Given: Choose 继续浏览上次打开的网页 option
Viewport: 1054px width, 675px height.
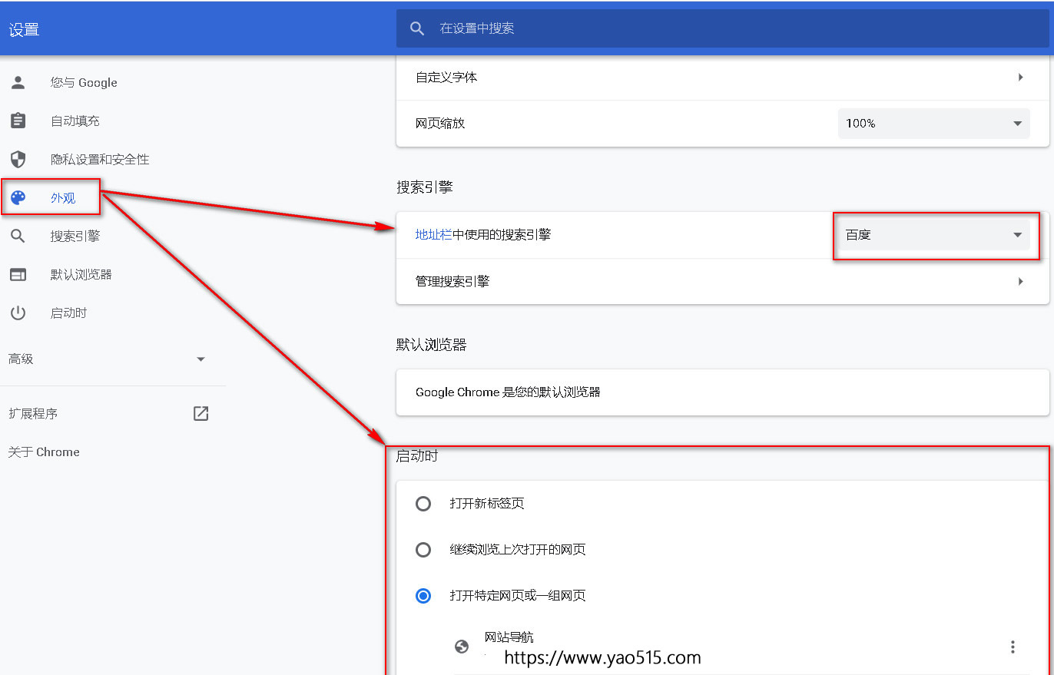Looking at the screenshot, I should [423, 550].
